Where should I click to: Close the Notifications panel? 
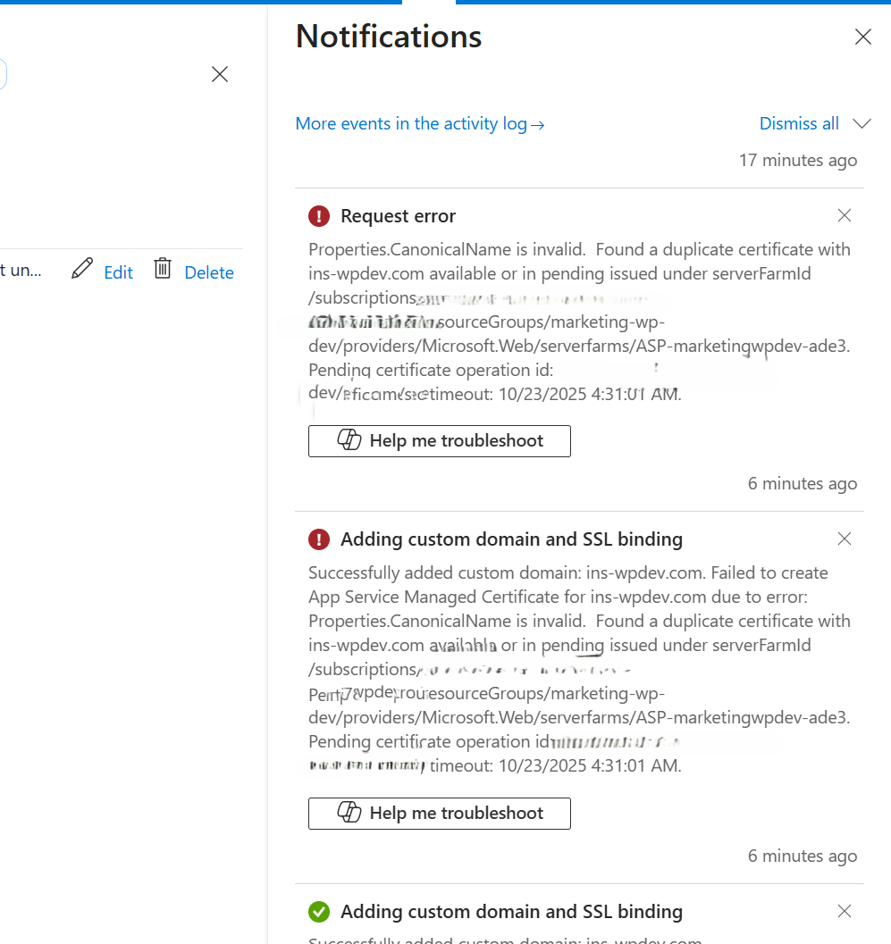coord(862,37)
